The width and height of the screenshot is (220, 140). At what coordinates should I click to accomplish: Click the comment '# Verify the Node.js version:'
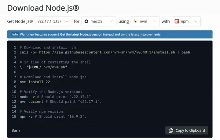51,92
